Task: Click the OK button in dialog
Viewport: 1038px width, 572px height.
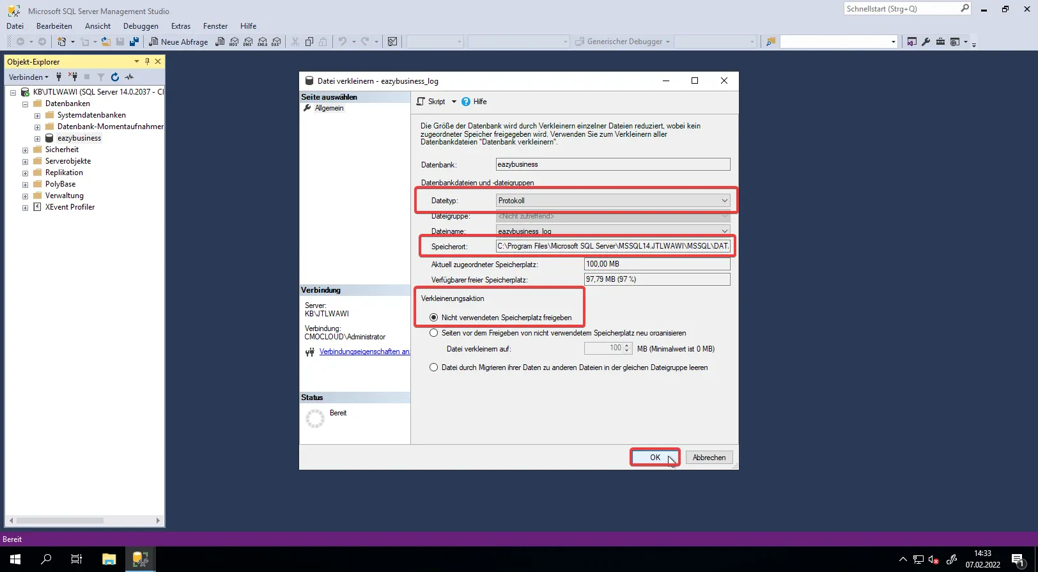Action: click(655, 458)
